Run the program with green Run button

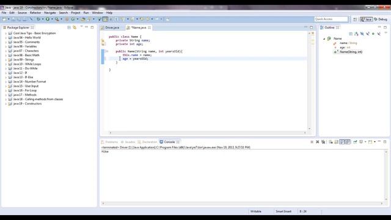(x=48, y=19)
